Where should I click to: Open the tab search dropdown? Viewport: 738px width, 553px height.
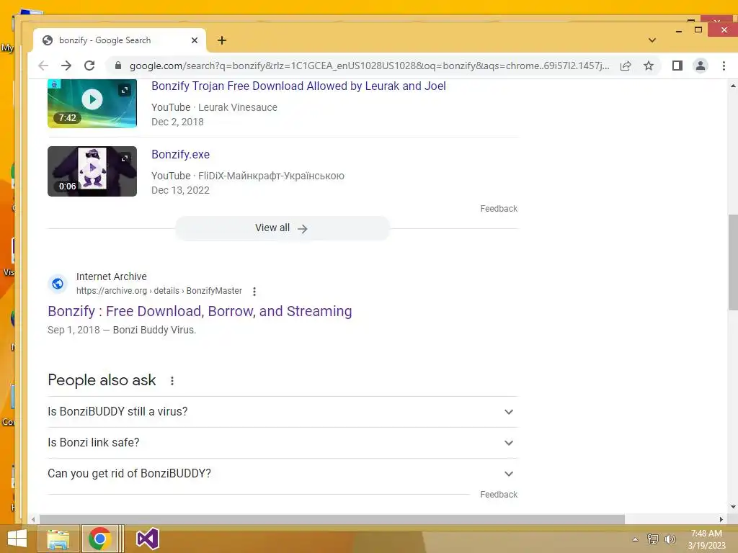[652, 40]
